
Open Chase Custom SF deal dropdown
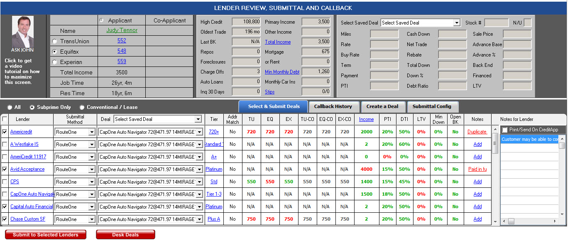tap(150, 219)
